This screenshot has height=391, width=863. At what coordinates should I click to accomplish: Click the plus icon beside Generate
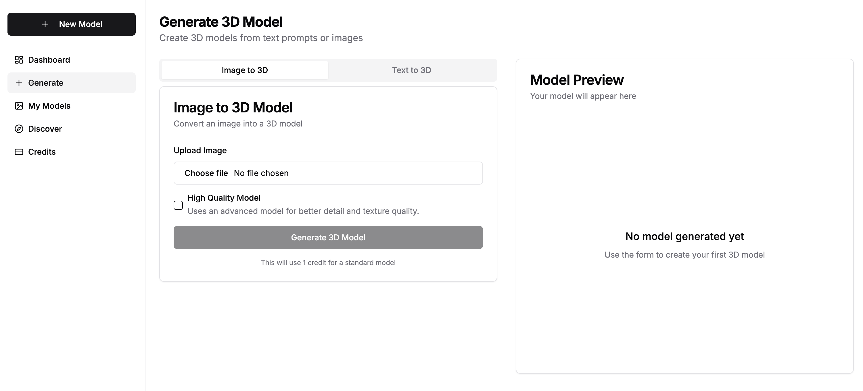coord(19,83)
